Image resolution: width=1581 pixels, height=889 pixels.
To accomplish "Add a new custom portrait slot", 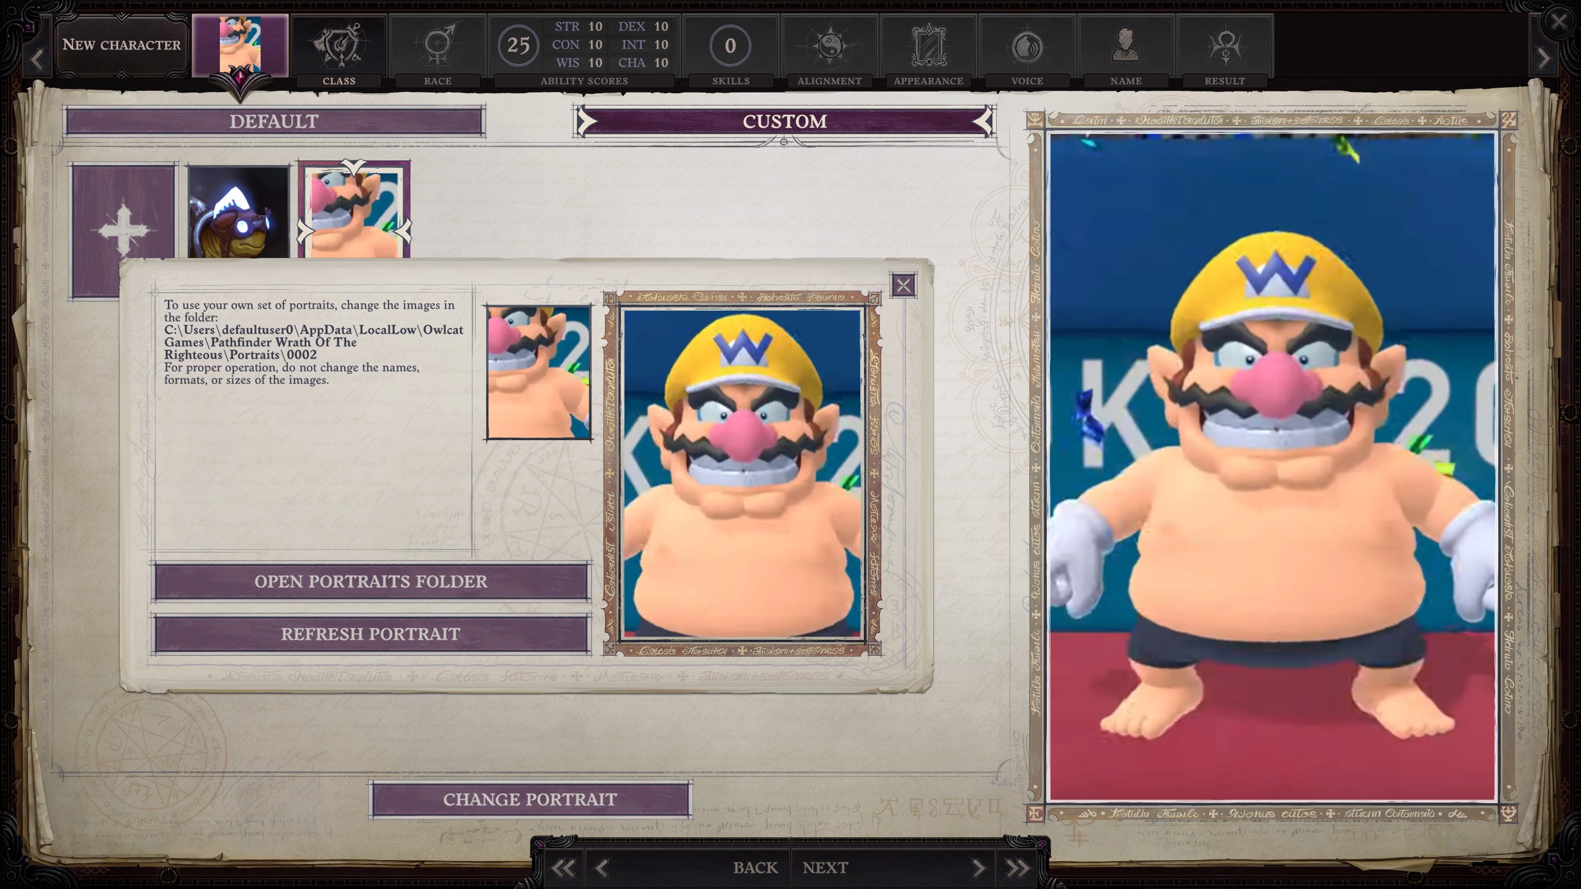I will [124, 231].
